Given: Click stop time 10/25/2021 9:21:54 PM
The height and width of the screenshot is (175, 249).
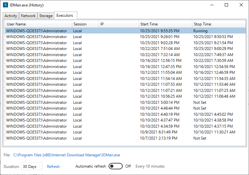Looking at the screenshot, I should click(x=213, y=43).
